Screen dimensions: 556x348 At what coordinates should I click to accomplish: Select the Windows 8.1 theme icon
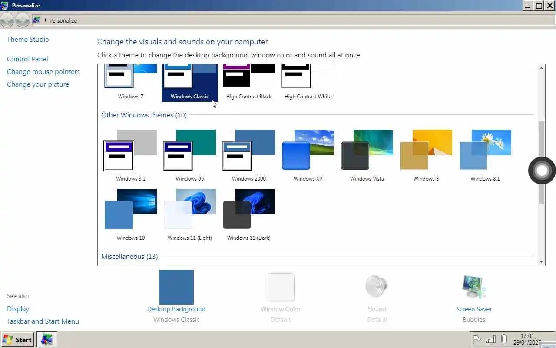click(485, 150)
